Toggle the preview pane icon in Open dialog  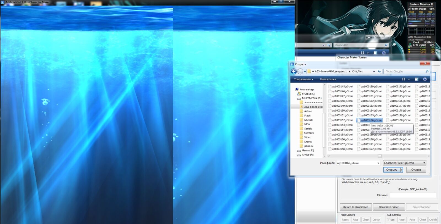(416, 79)
